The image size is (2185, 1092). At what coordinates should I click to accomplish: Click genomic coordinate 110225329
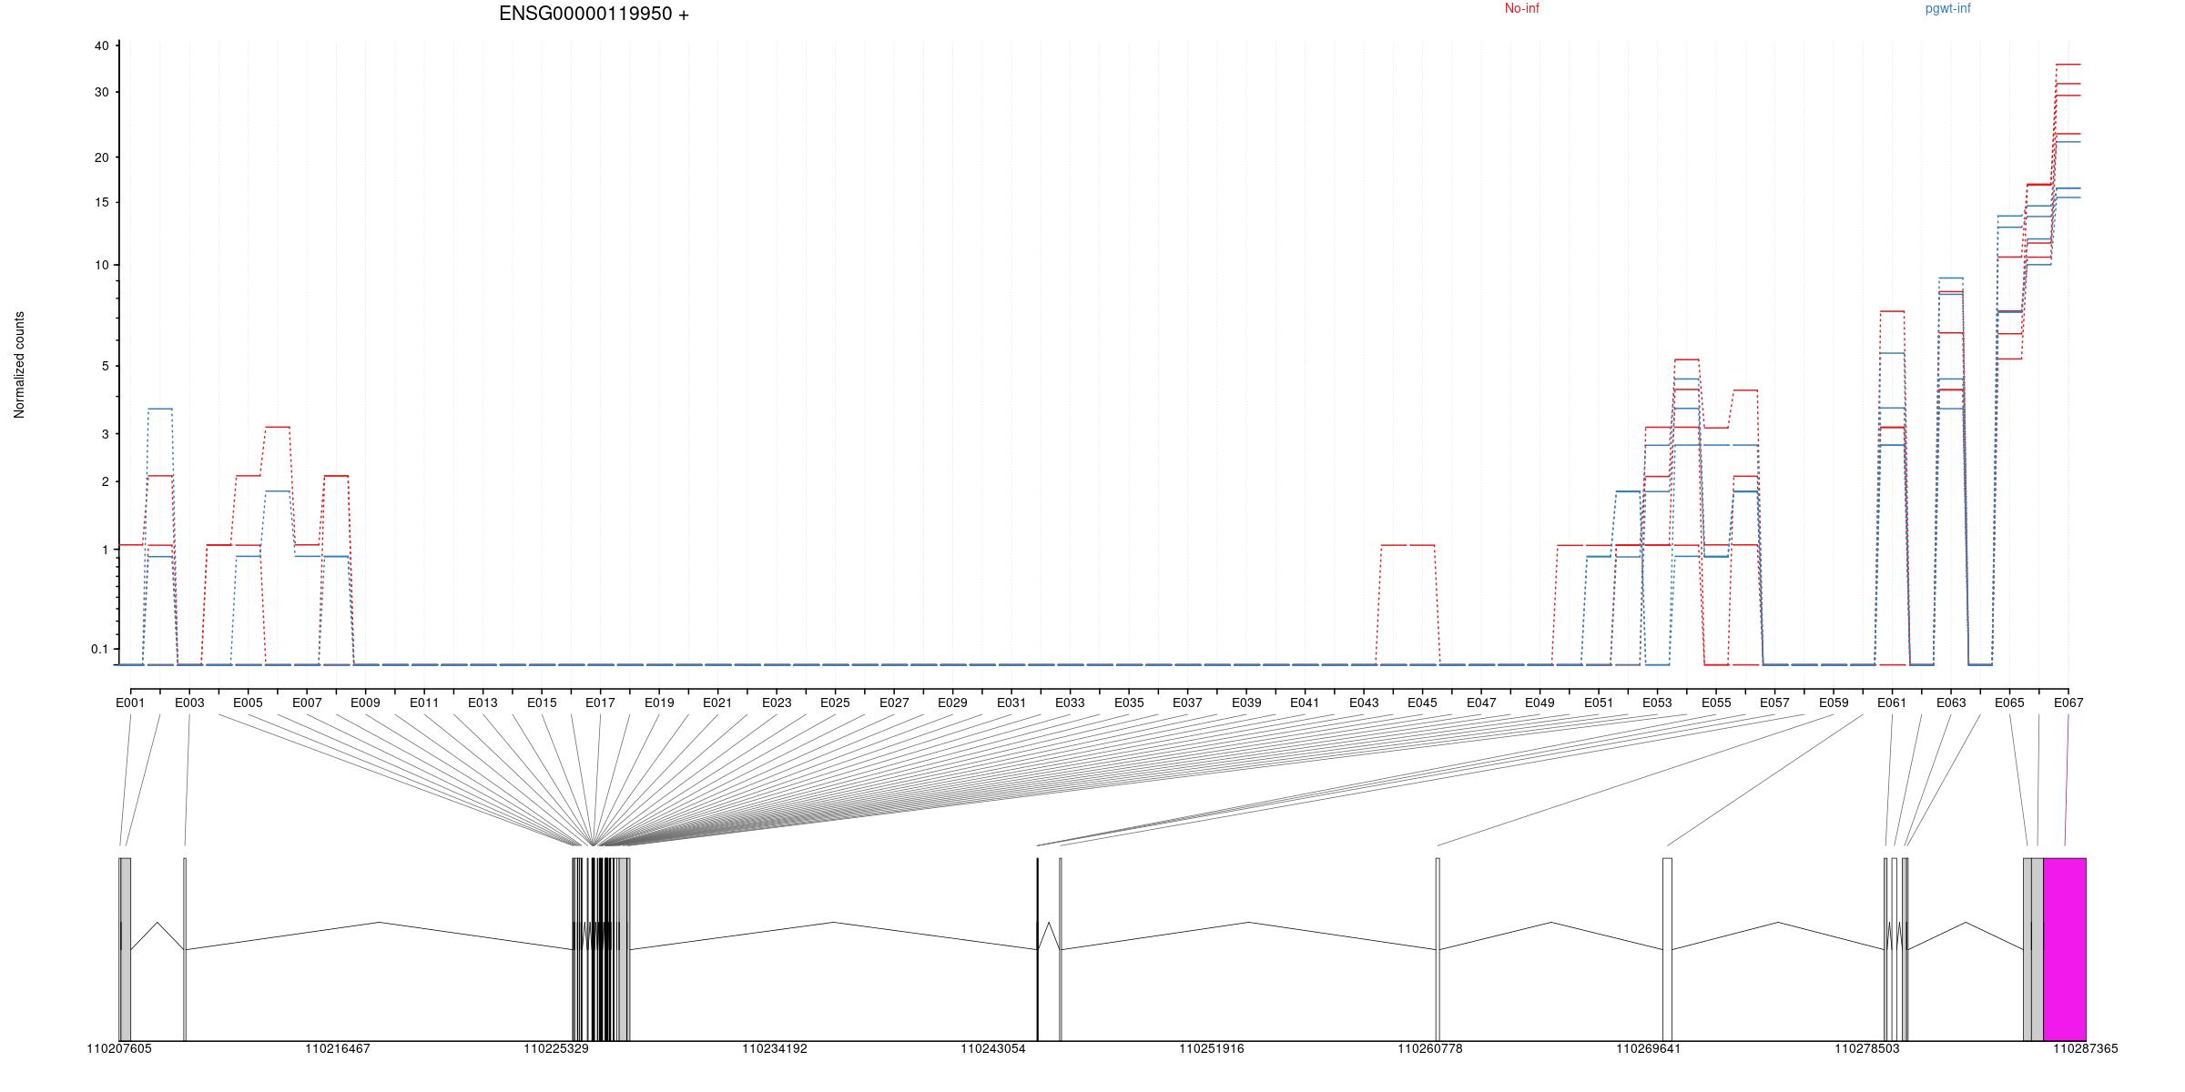[556, 1049]
